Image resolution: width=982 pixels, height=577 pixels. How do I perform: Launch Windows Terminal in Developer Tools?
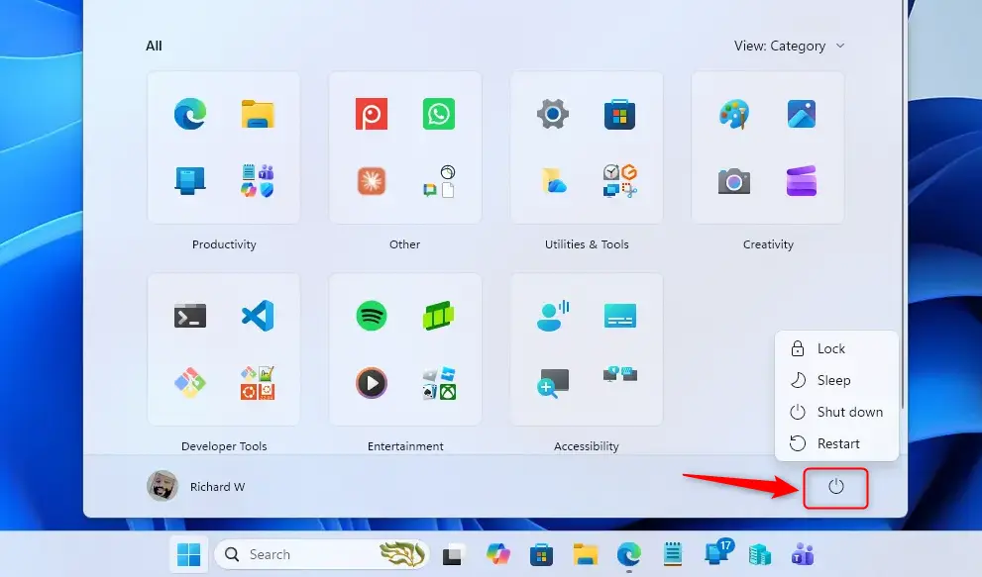point(190,316)
